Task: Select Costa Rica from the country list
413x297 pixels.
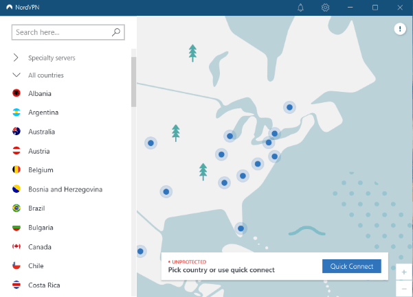Action: 44,285
